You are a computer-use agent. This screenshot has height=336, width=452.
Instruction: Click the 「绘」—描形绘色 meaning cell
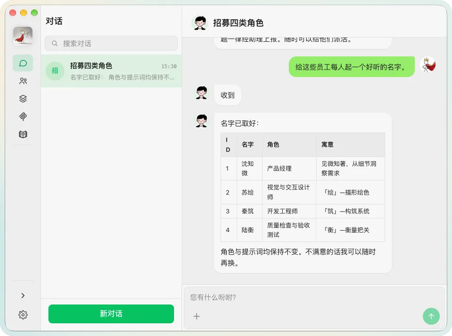click(350, 192)
